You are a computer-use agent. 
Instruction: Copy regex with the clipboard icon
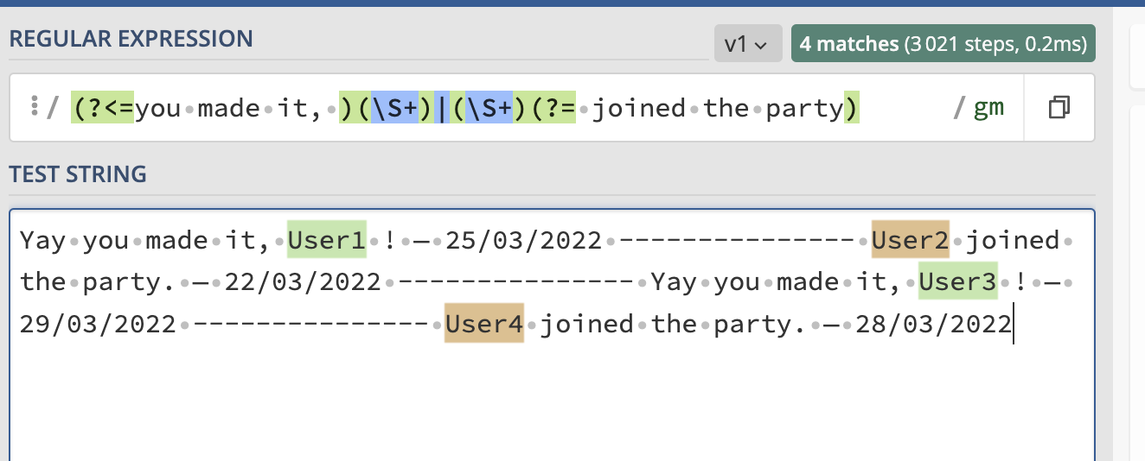click(x=1059, y=108)
